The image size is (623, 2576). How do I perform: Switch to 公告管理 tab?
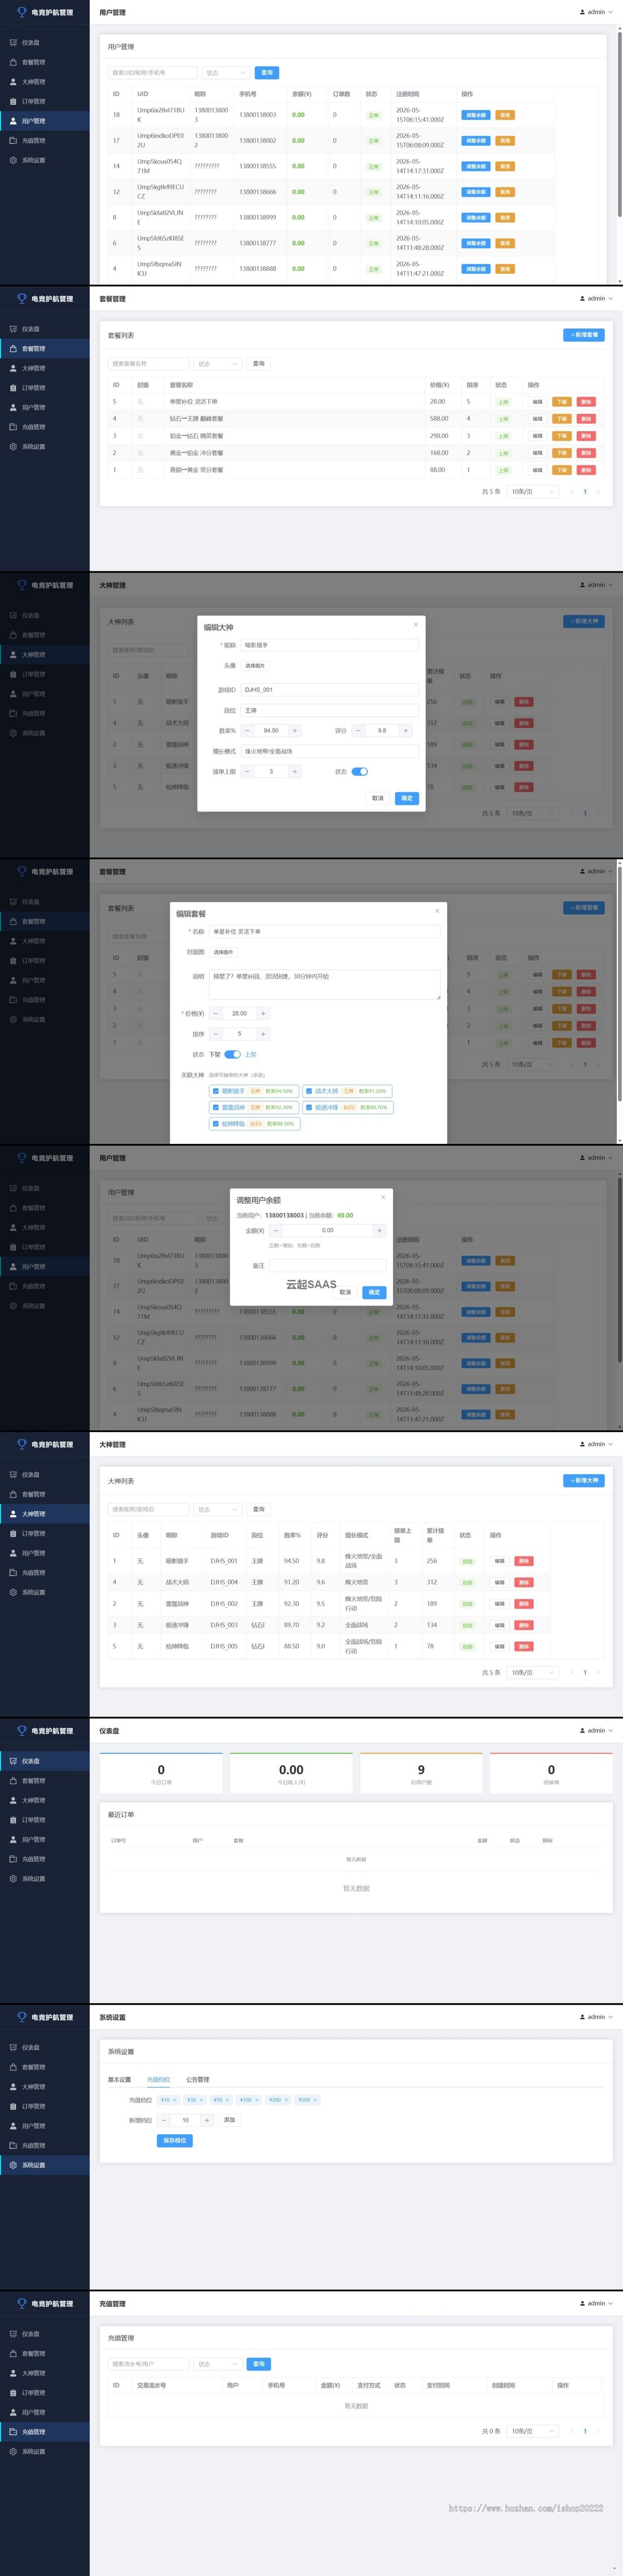[x=198, y=2079]
